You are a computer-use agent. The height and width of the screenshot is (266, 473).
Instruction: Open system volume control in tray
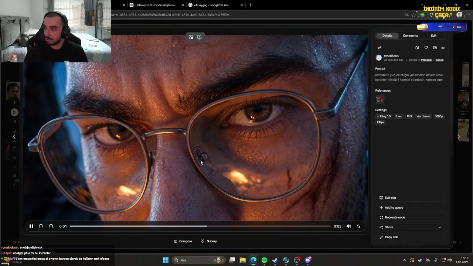pos(449,260)
